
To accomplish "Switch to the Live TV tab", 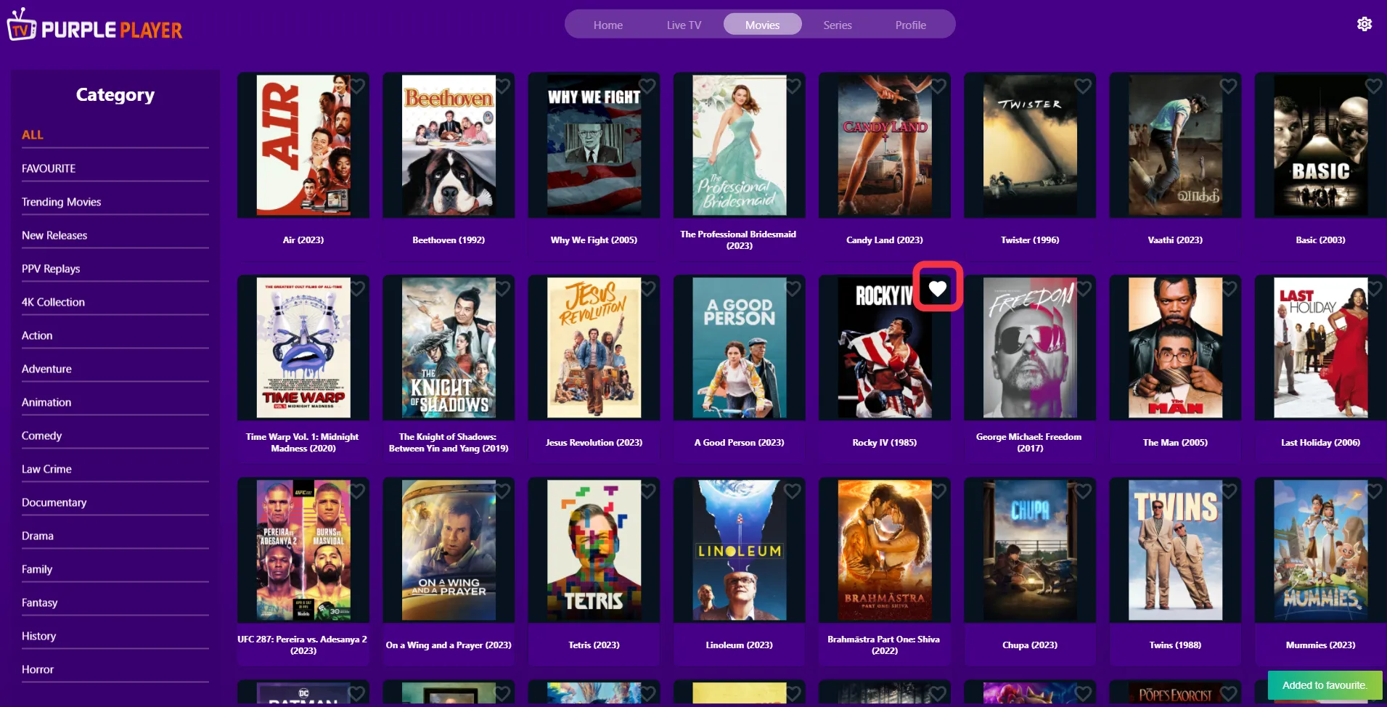I will point(684,25).
